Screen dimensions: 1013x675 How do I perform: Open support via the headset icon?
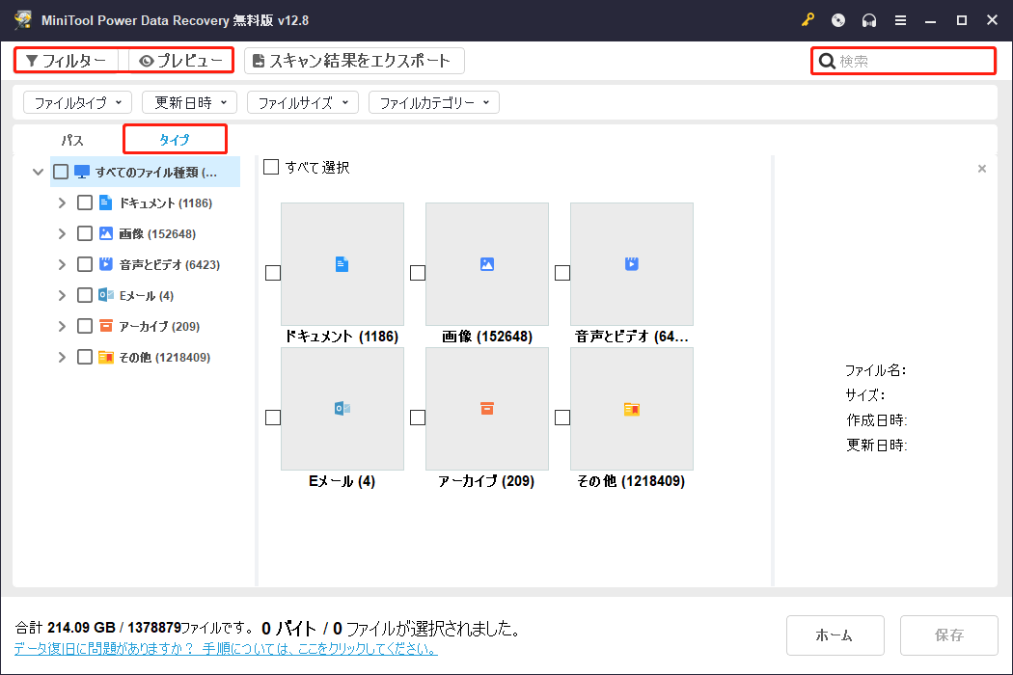click(868, 19)
